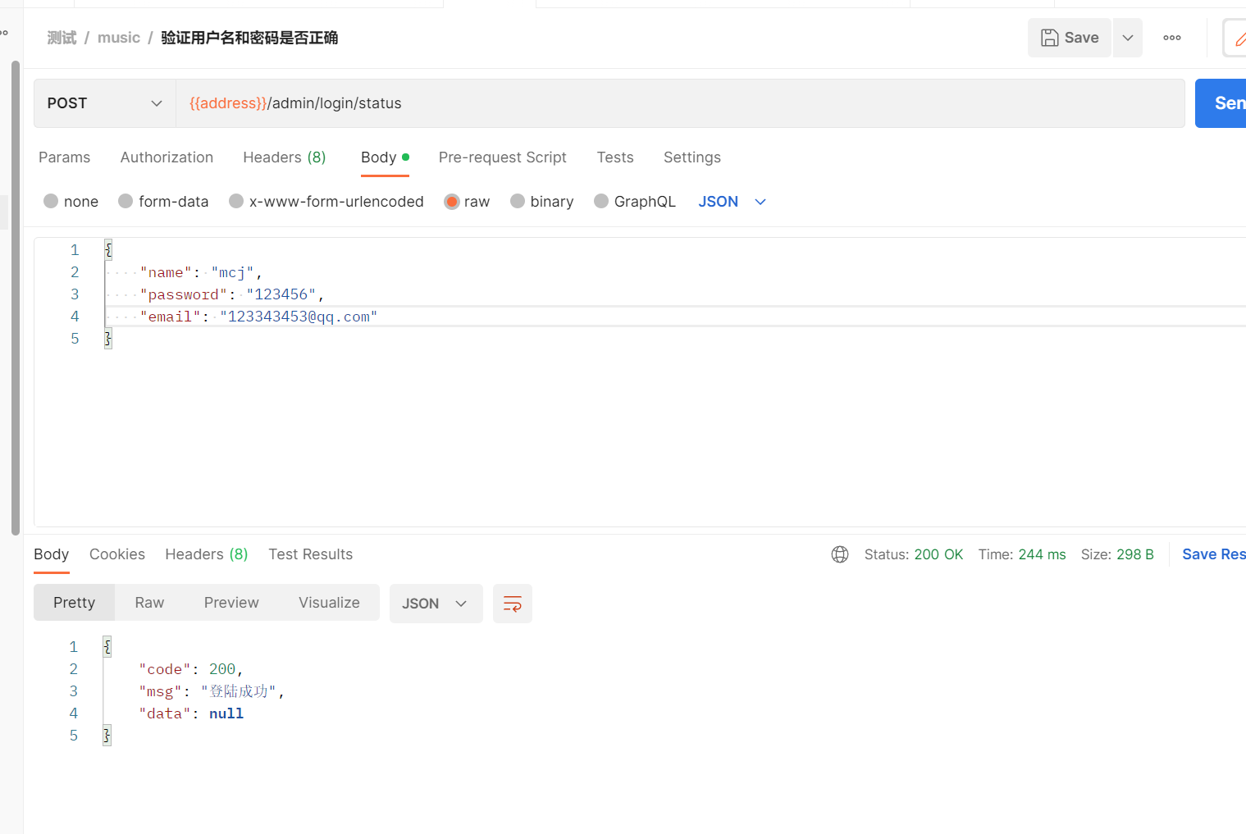Select the request Body tab

click(x=385, y=157)
